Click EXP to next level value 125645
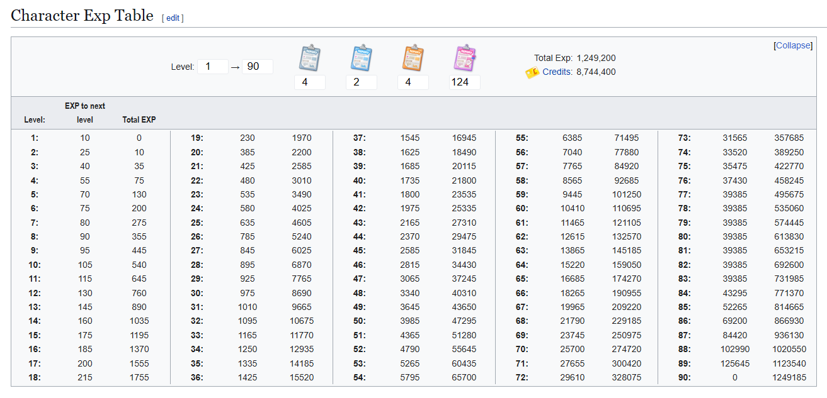 click(735, 363)
